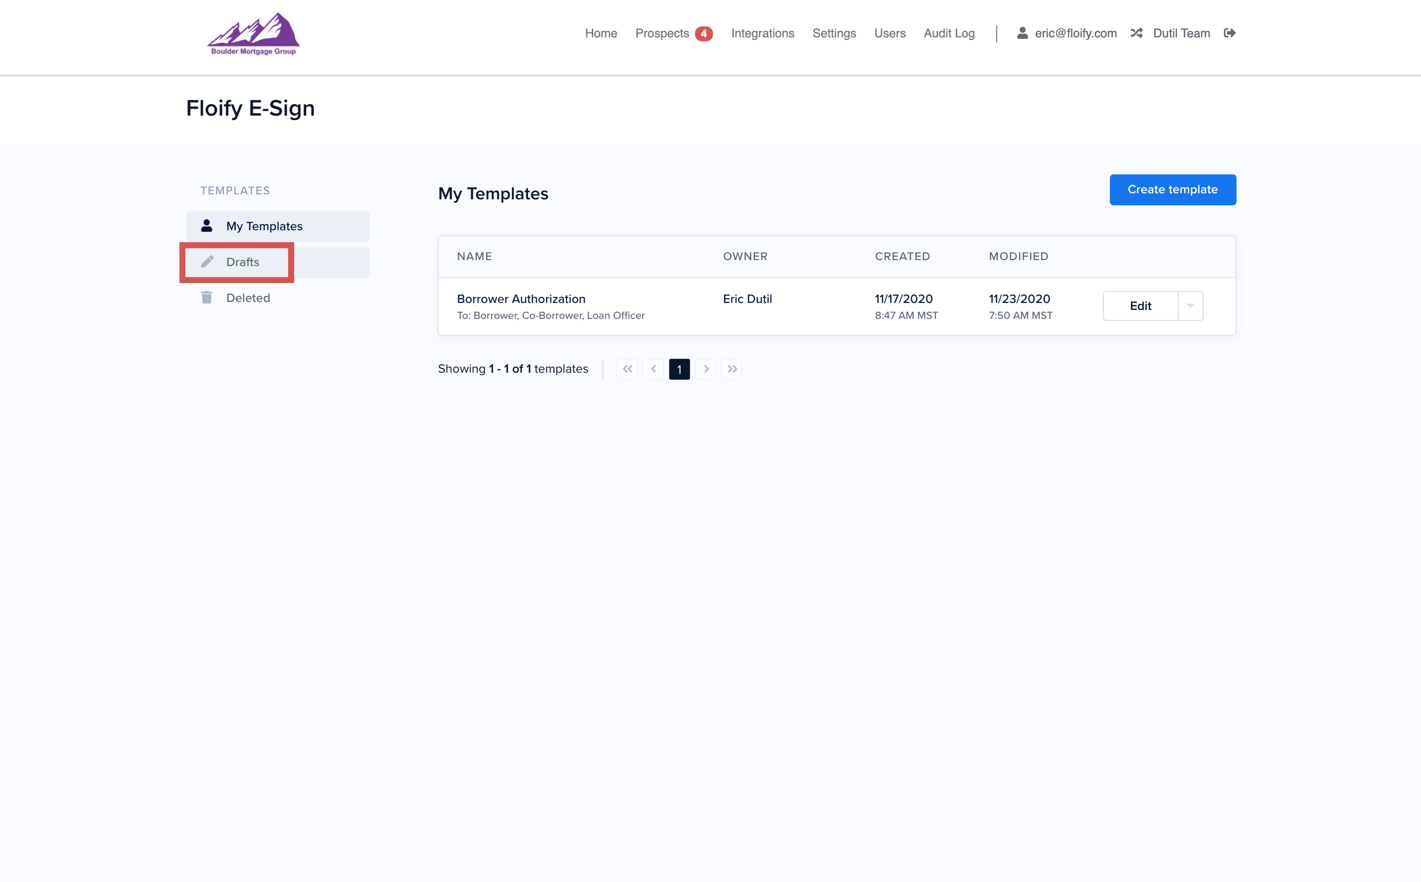1421x882 pixels.
Task: Go to last page of templates
Action: pos(732,369)
